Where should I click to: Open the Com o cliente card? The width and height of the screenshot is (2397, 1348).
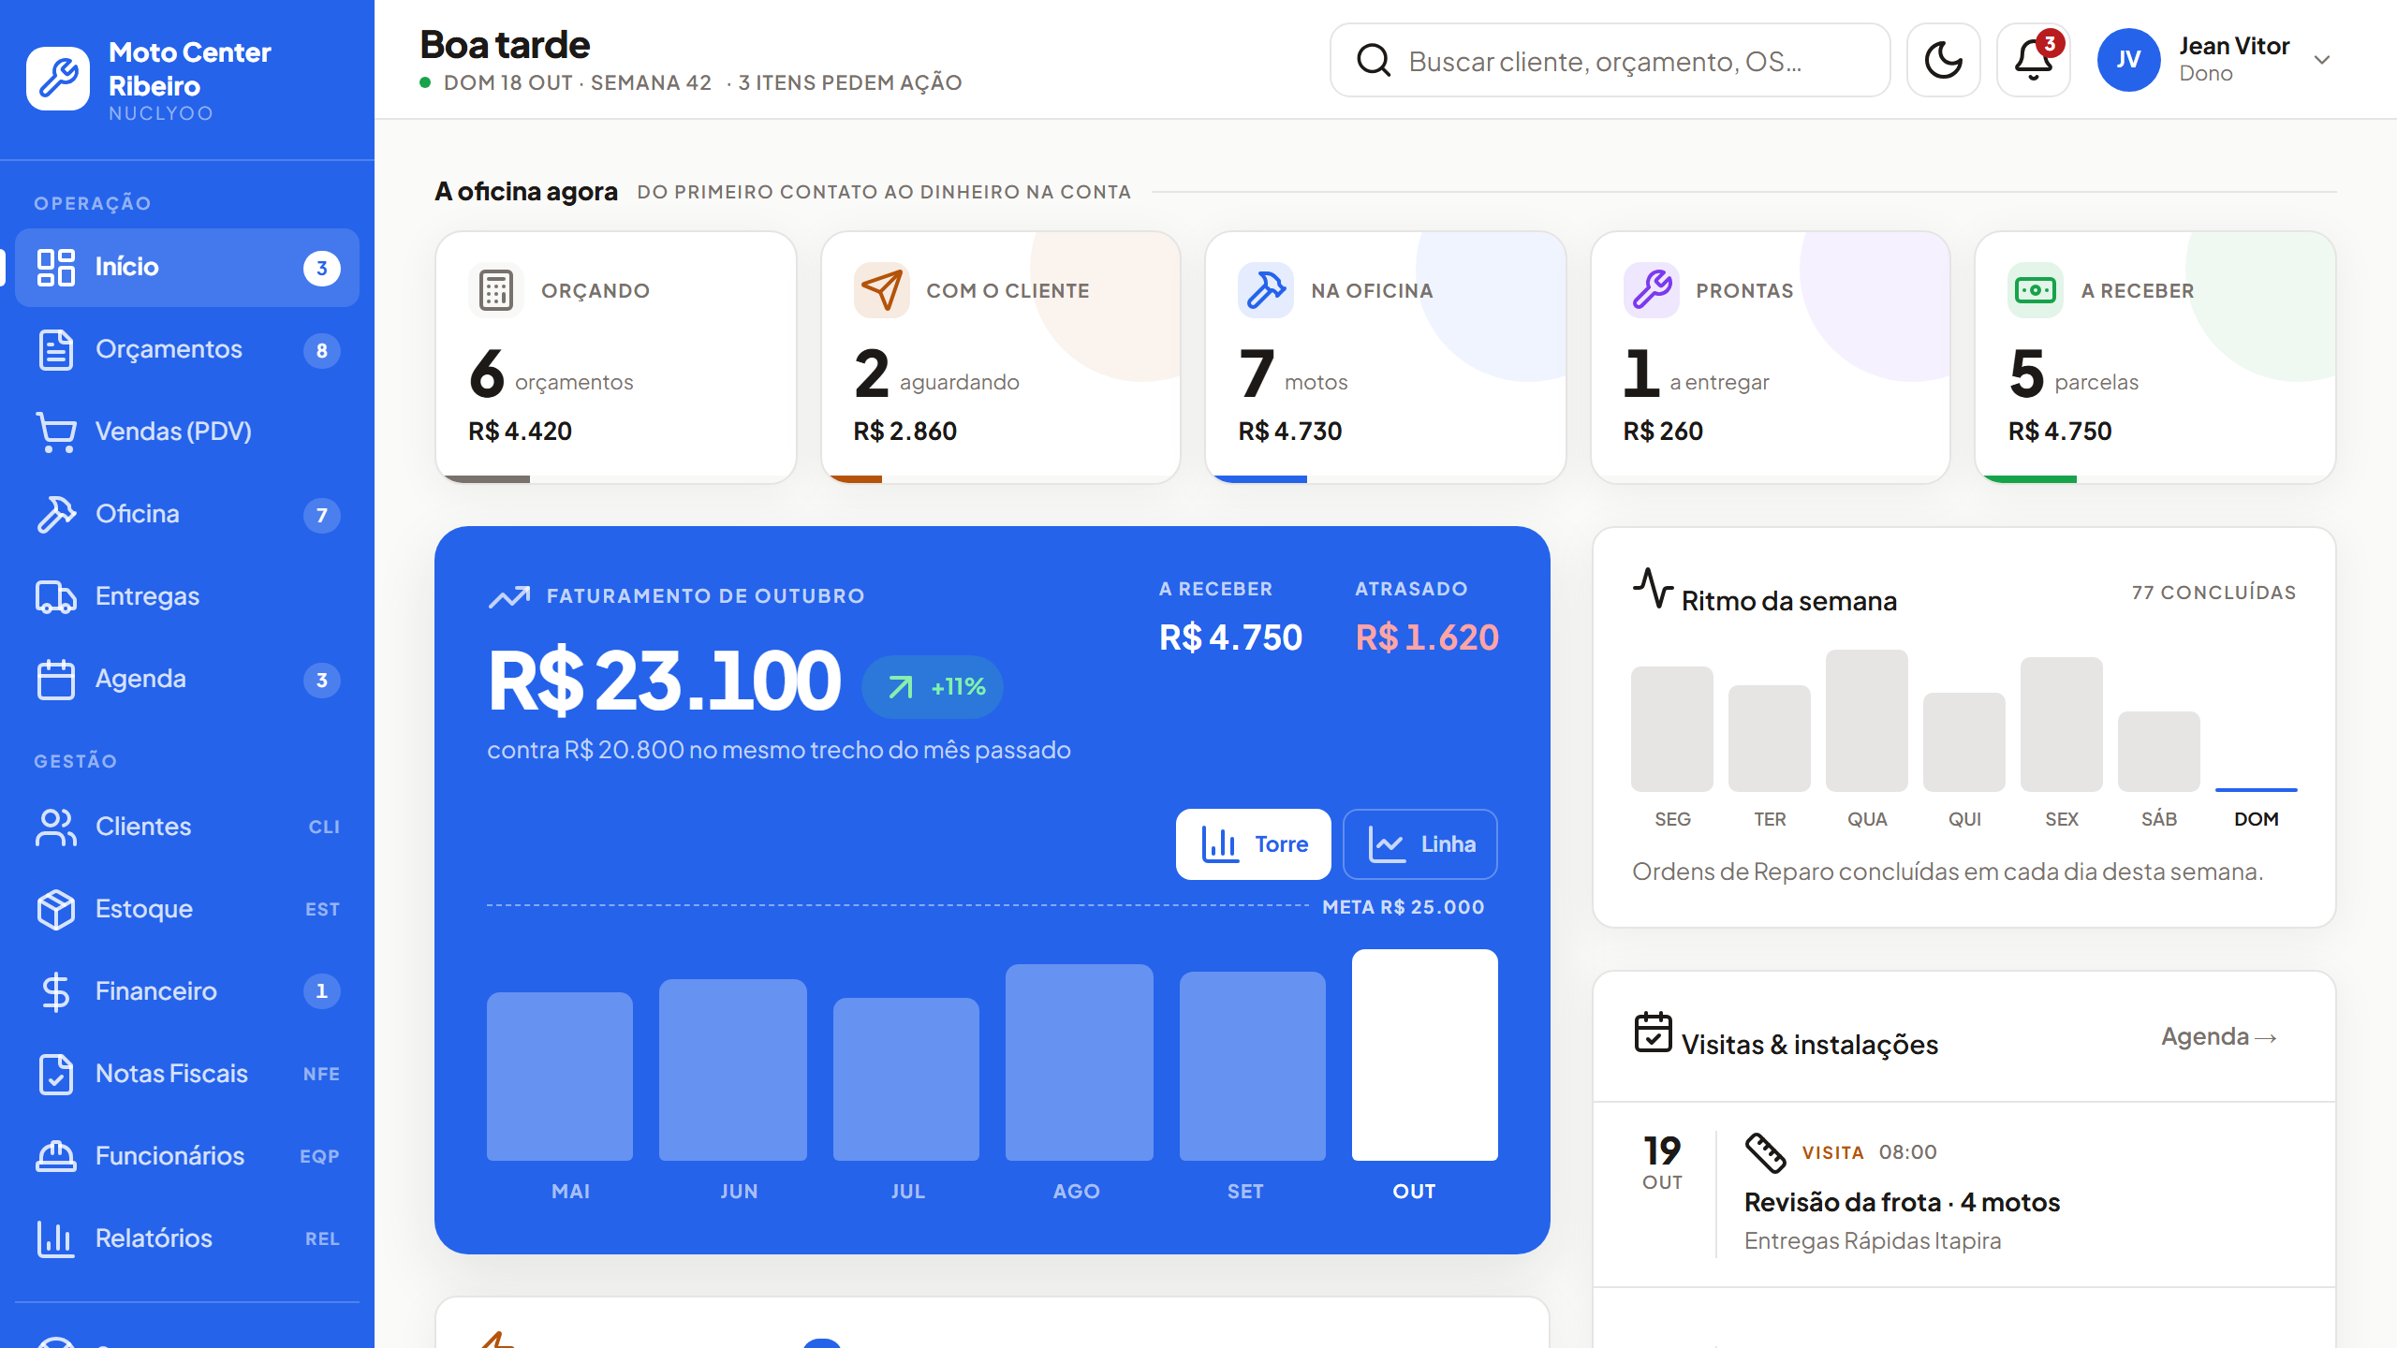[1001, 358]
